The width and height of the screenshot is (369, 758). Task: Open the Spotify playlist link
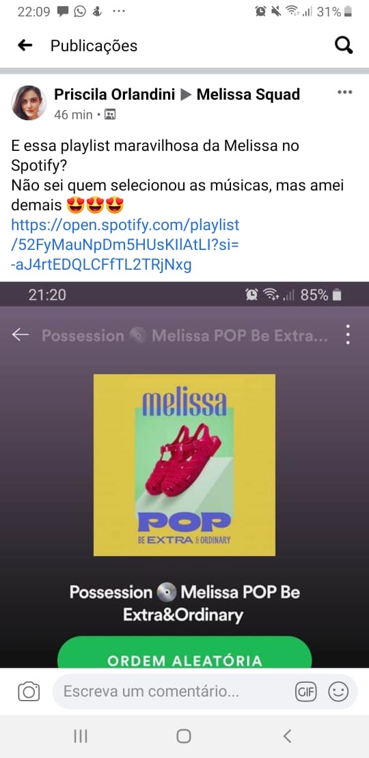(125, 244)
